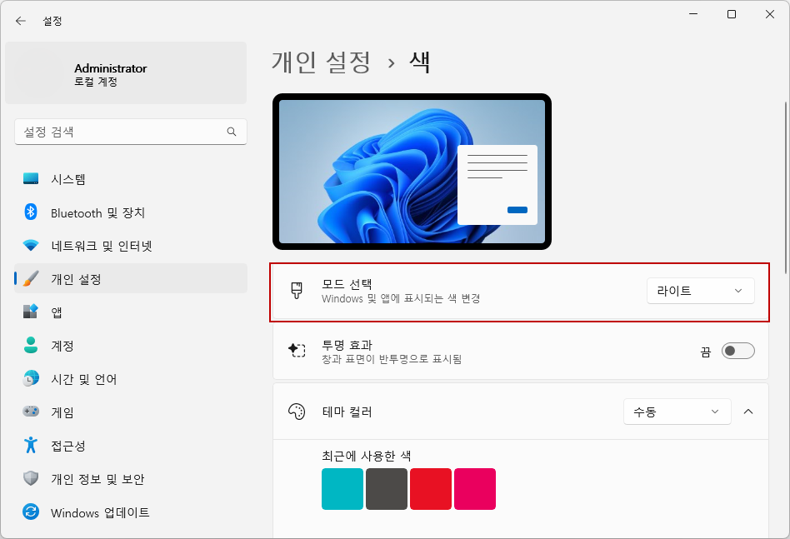The image size is (790, 539).
Task: Click the 개인 설정 breadcrumb link
Action: pyautogui.click(x=321, y=62)
